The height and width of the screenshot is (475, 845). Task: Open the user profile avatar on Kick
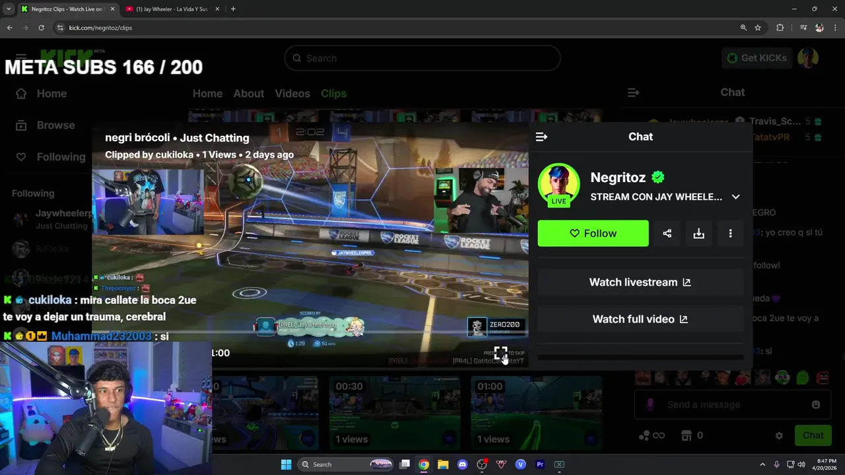click(808, 58)
